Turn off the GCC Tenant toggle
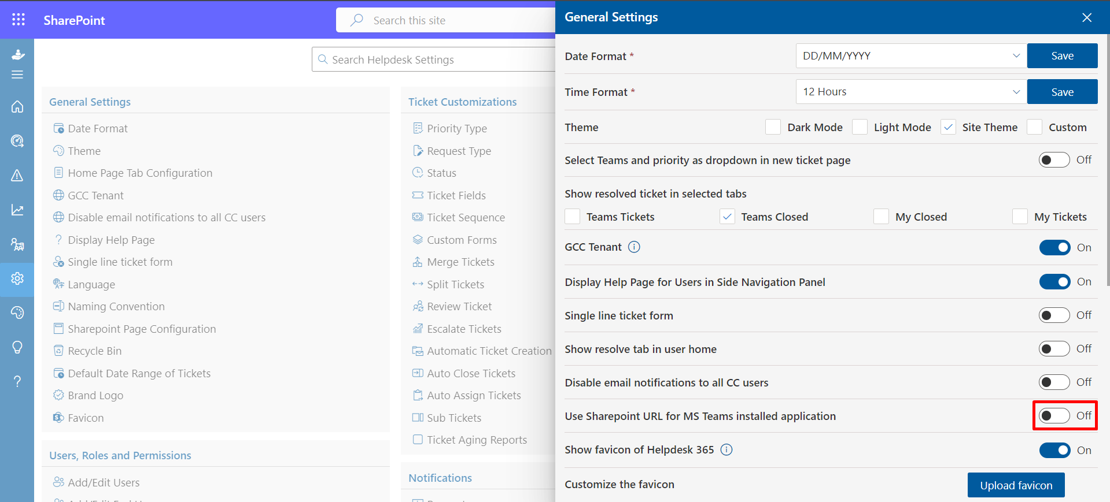Screen dimensions: 1110x502 click(x=1054, y=247)
